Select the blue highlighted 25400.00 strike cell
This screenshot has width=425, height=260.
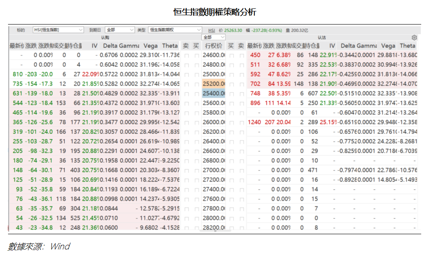click(x=214, y=93)
